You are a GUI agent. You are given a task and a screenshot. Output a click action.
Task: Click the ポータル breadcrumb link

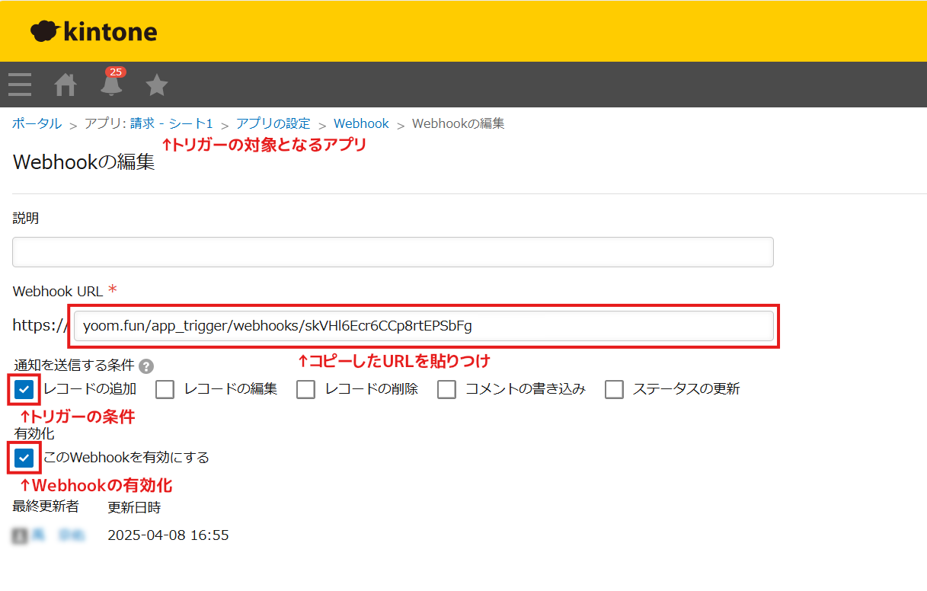(37, 123)
